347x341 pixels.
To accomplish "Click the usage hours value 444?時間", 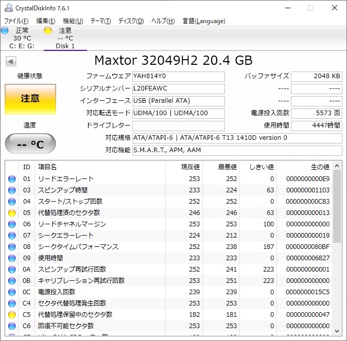I will (x=317, y=126).
